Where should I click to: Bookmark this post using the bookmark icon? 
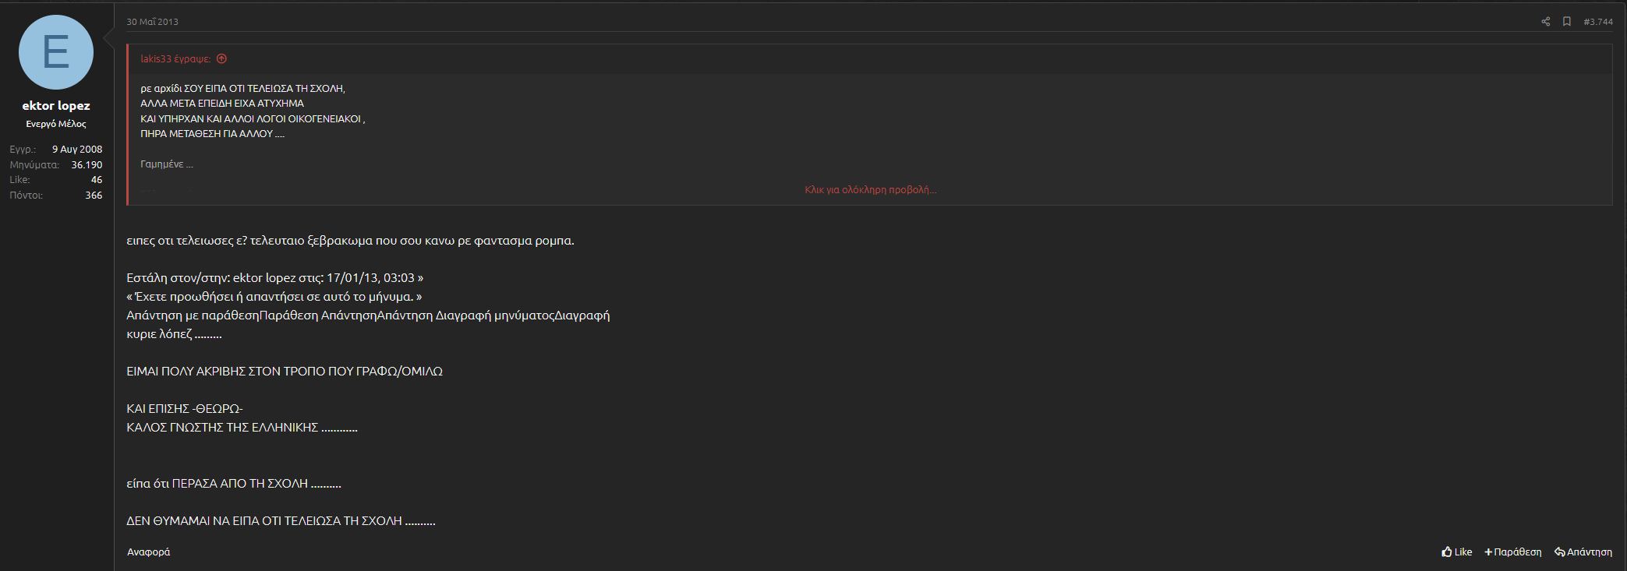point(1566,22)
